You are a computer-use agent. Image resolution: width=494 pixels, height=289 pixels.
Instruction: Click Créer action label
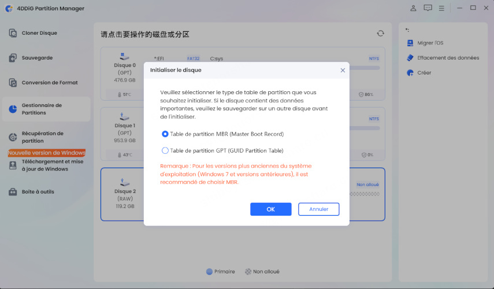coord(424,73)
